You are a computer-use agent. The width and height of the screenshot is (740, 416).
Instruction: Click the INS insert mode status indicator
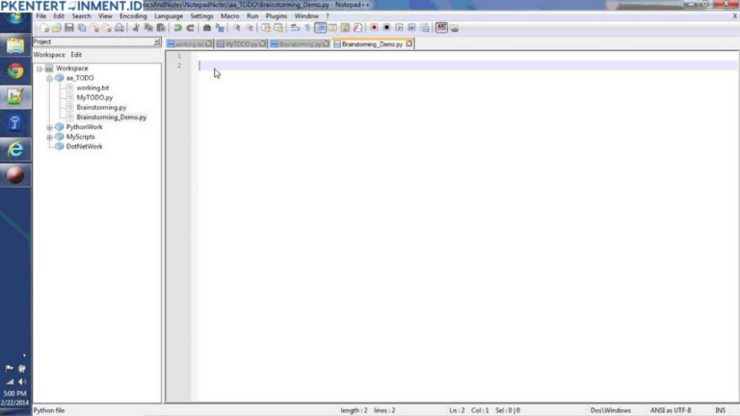pos(720,410)
